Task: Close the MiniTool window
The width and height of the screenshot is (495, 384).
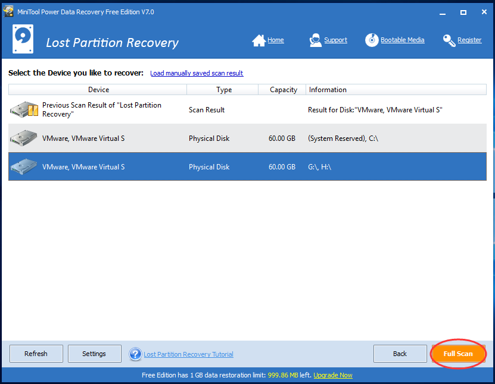Action: click(x=484, y=12)
